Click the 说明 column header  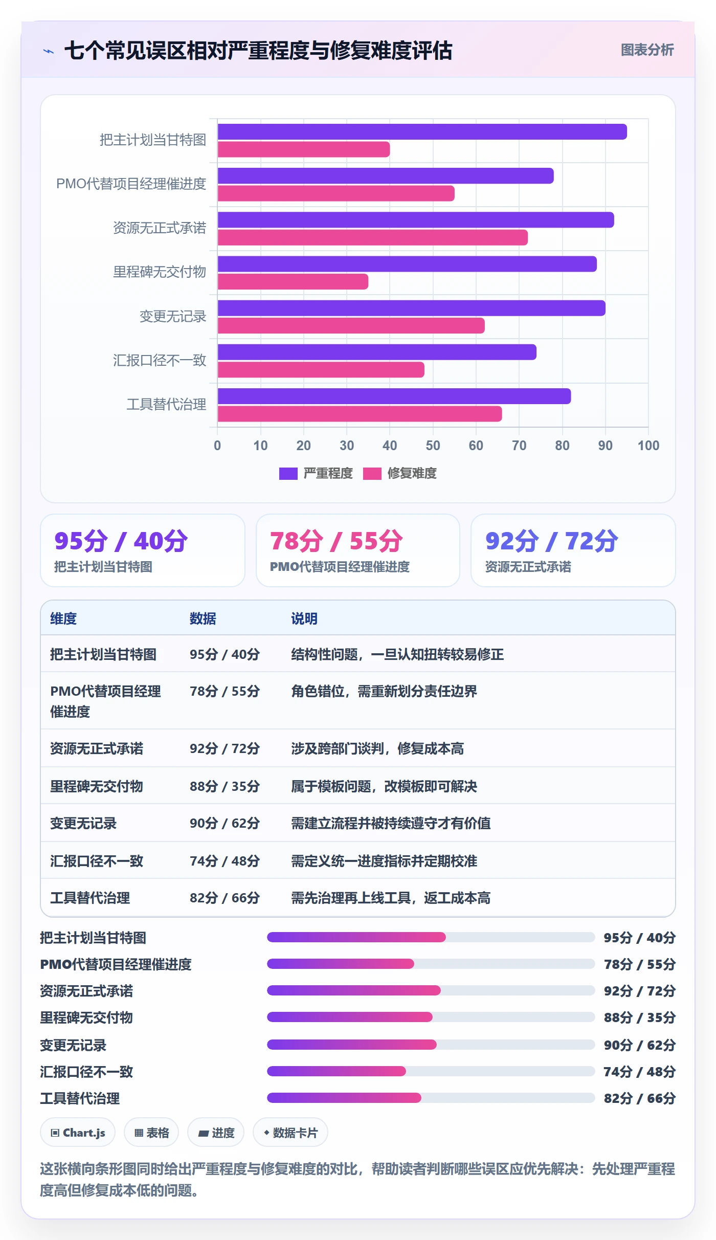[304, 618]
